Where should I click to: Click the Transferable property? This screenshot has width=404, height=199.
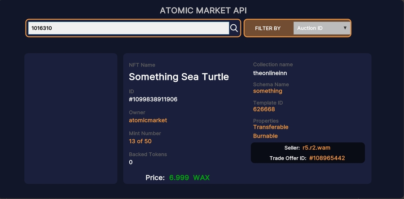[271, 127]
